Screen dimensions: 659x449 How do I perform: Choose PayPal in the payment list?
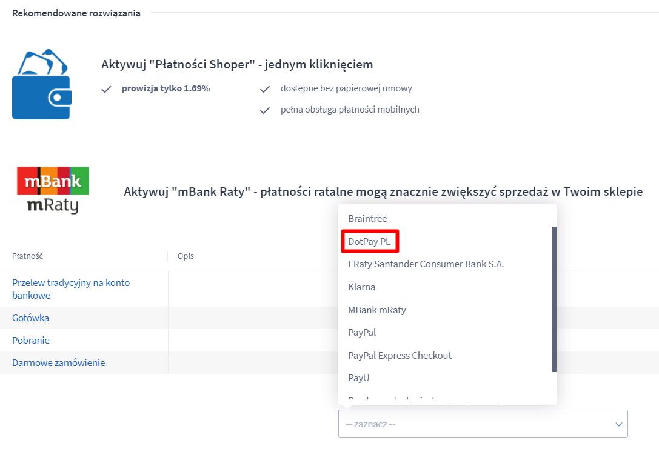click(x=362, y=333)
